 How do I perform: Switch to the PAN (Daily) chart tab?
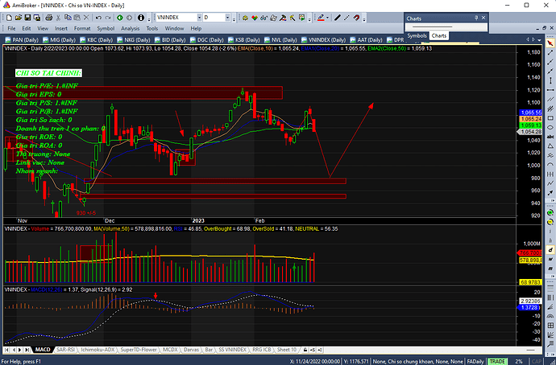pyautogui.click(x=22, y=39)
